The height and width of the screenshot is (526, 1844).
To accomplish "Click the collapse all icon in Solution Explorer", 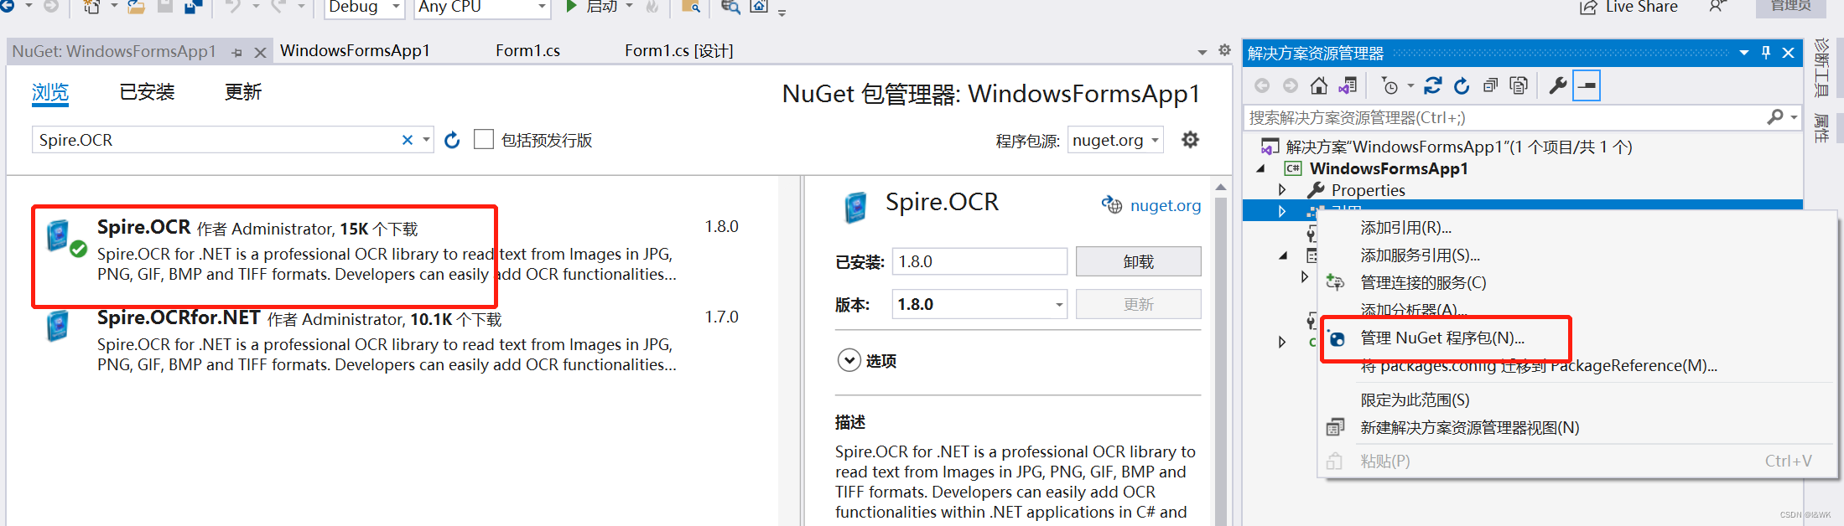I will 1490,85.
